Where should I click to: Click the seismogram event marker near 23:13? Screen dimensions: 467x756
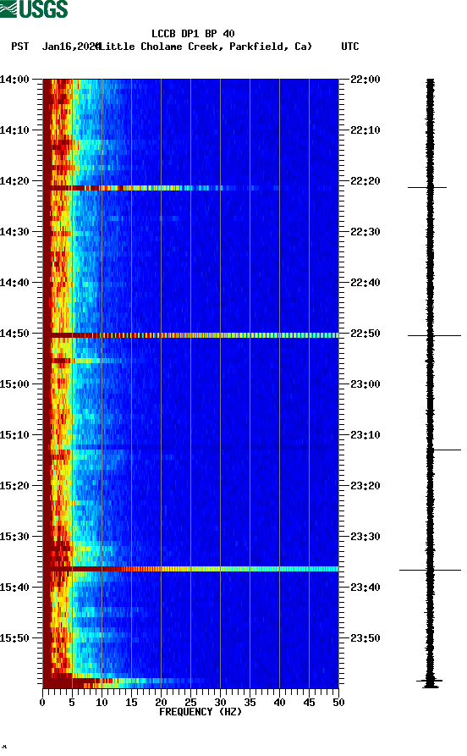point(446,450)
